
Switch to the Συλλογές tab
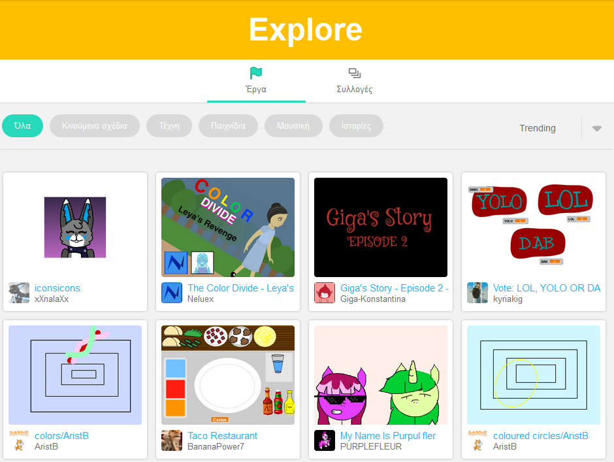(x=355, y=81)
